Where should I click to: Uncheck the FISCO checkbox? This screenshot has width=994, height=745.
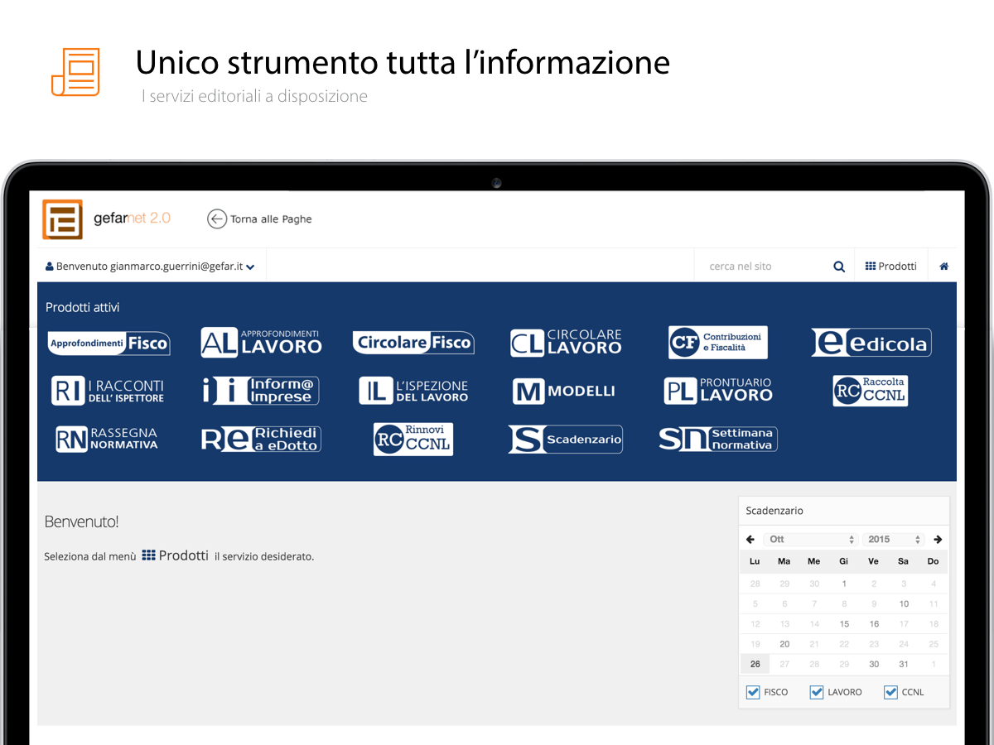pyautogui.click(x=753, y=692)
